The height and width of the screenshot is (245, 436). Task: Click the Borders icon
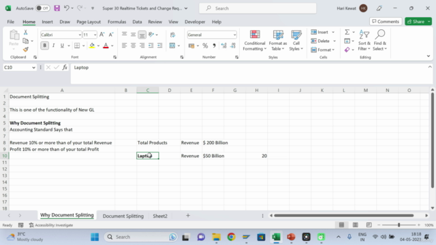pos(77,46)
